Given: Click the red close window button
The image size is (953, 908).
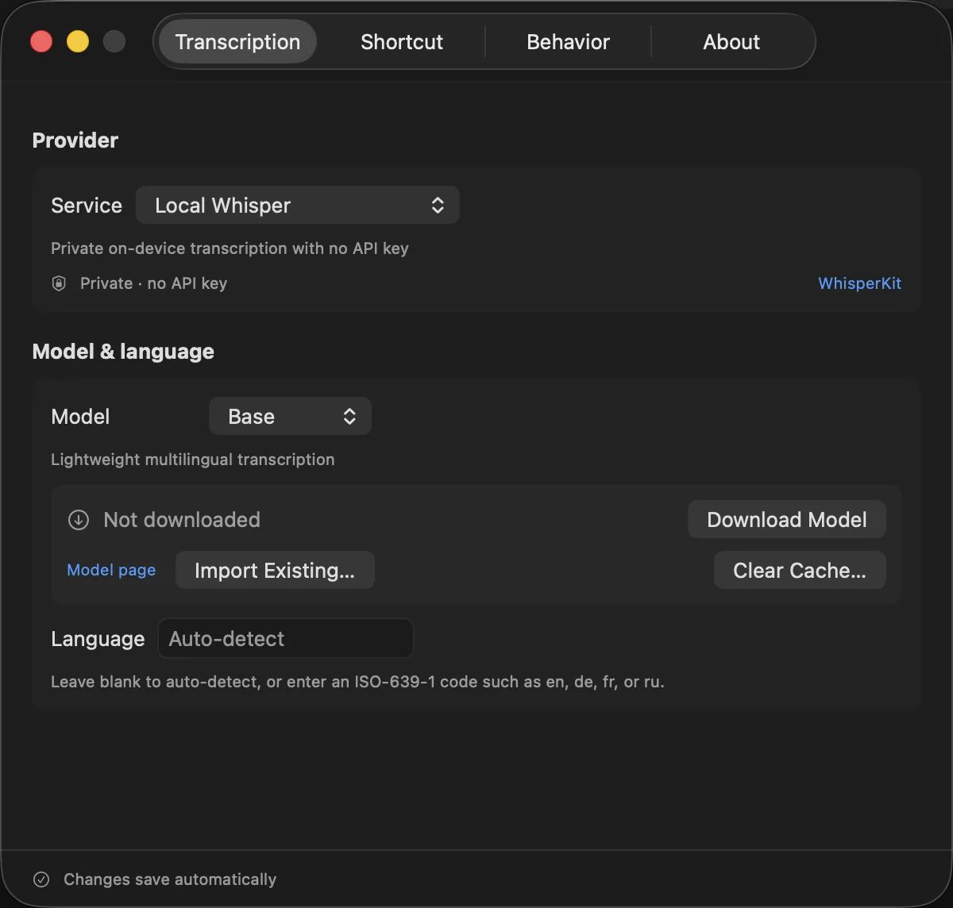Looking at the screenshot, I should pyautogui.click(x=41, y=41).
